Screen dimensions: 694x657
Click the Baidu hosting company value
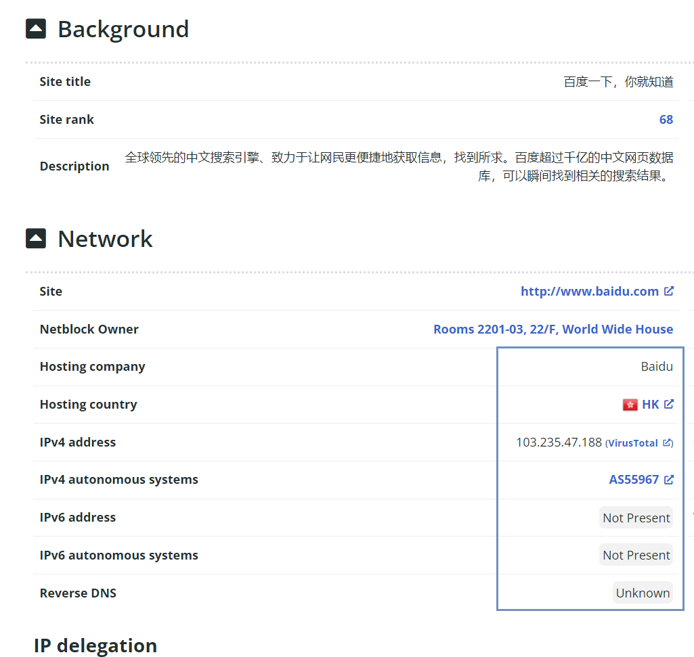(x=657, y=367)
